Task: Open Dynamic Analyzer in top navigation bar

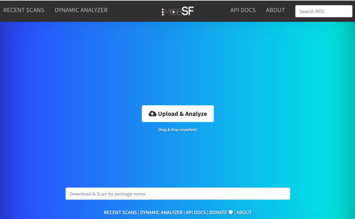Action: pyautogui.click(x=81, y=10)
